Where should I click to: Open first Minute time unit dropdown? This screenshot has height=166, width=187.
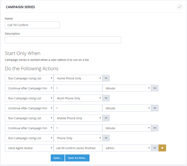[x=126, y=88]
